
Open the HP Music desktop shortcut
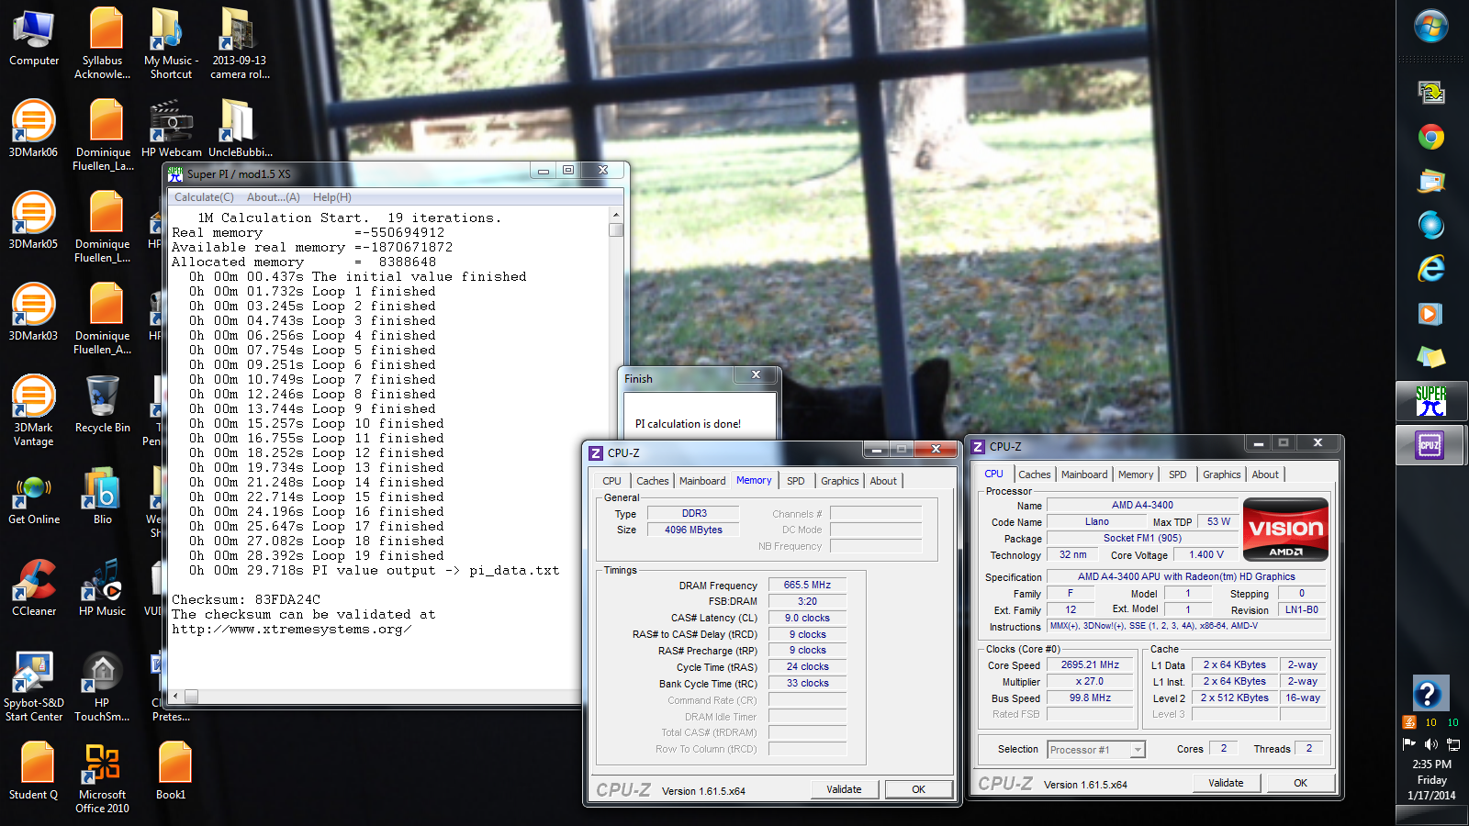tap(103, 587)
